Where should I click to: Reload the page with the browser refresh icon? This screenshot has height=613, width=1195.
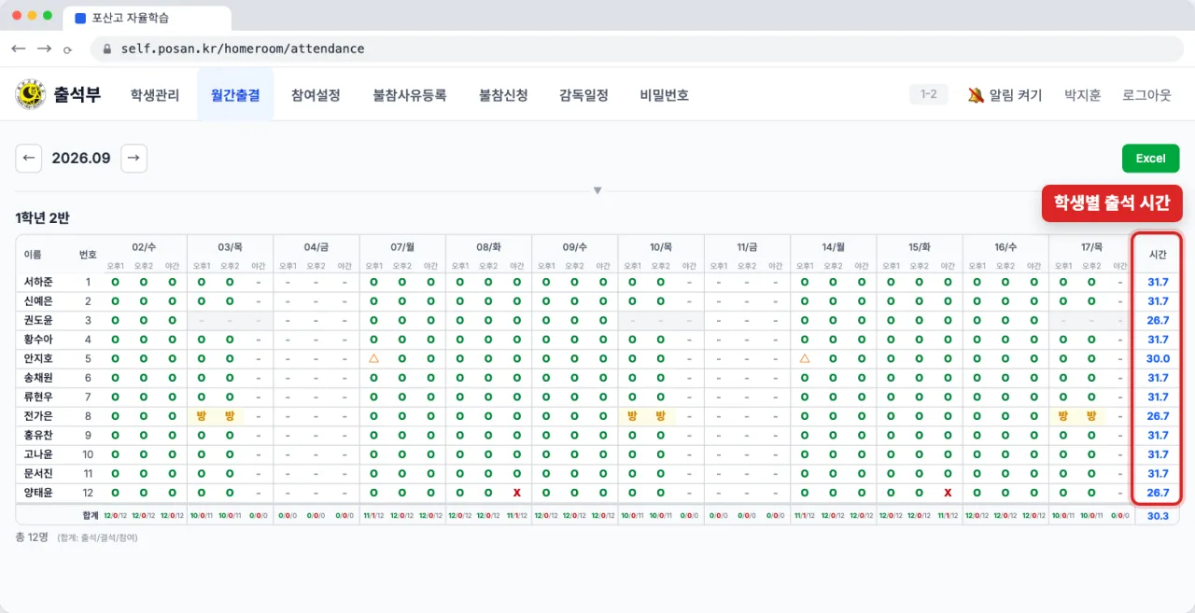[x=67, y=49]
